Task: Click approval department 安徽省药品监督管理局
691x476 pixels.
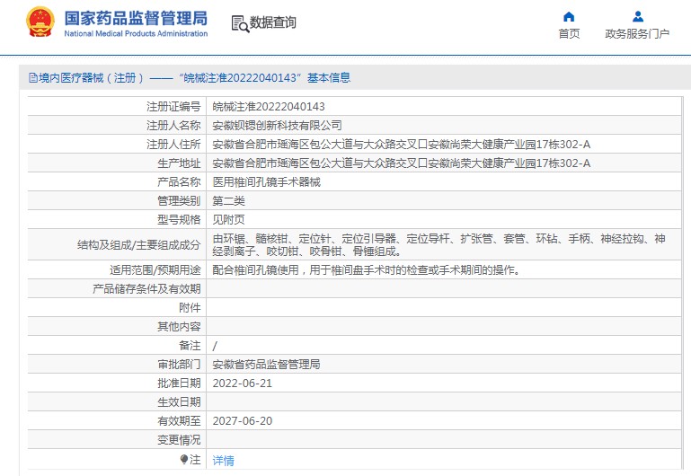Action: coord(266,364)
